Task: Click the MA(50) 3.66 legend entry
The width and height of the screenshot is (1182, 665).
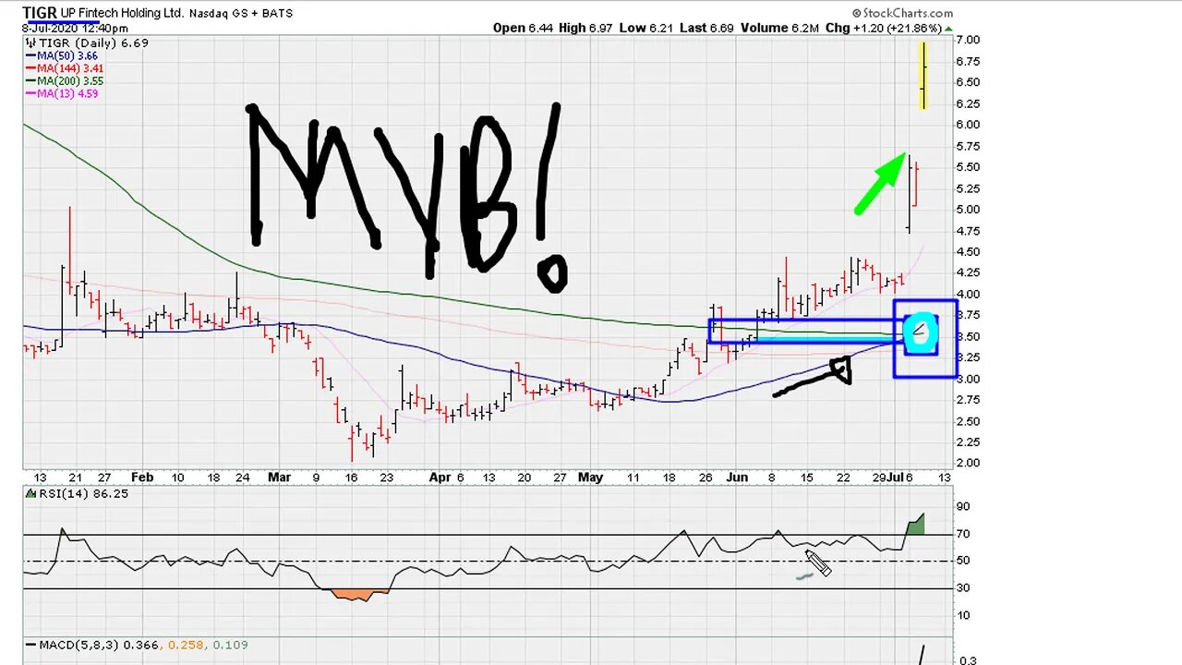Action: [61, 55]
